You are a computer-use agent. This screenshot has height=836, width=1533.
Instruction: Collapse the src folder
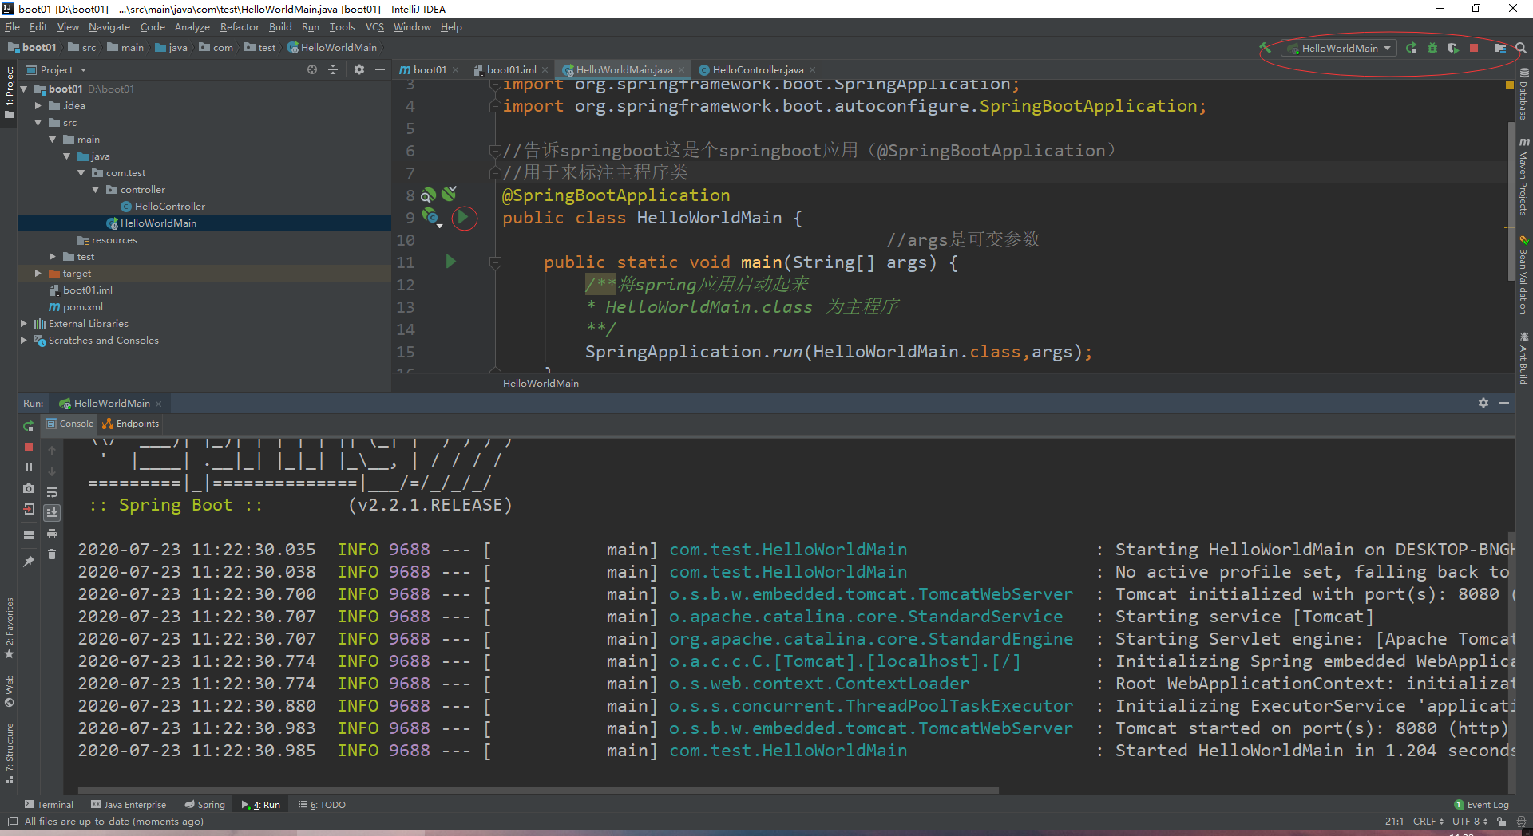[x=38, y=122]
